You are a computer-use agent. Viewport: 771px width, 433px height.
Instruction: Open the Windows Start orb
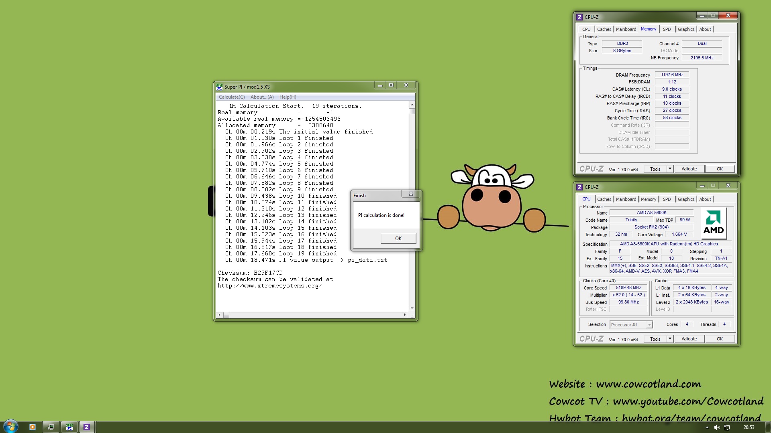pyautogui.click(x=10, y=426)
